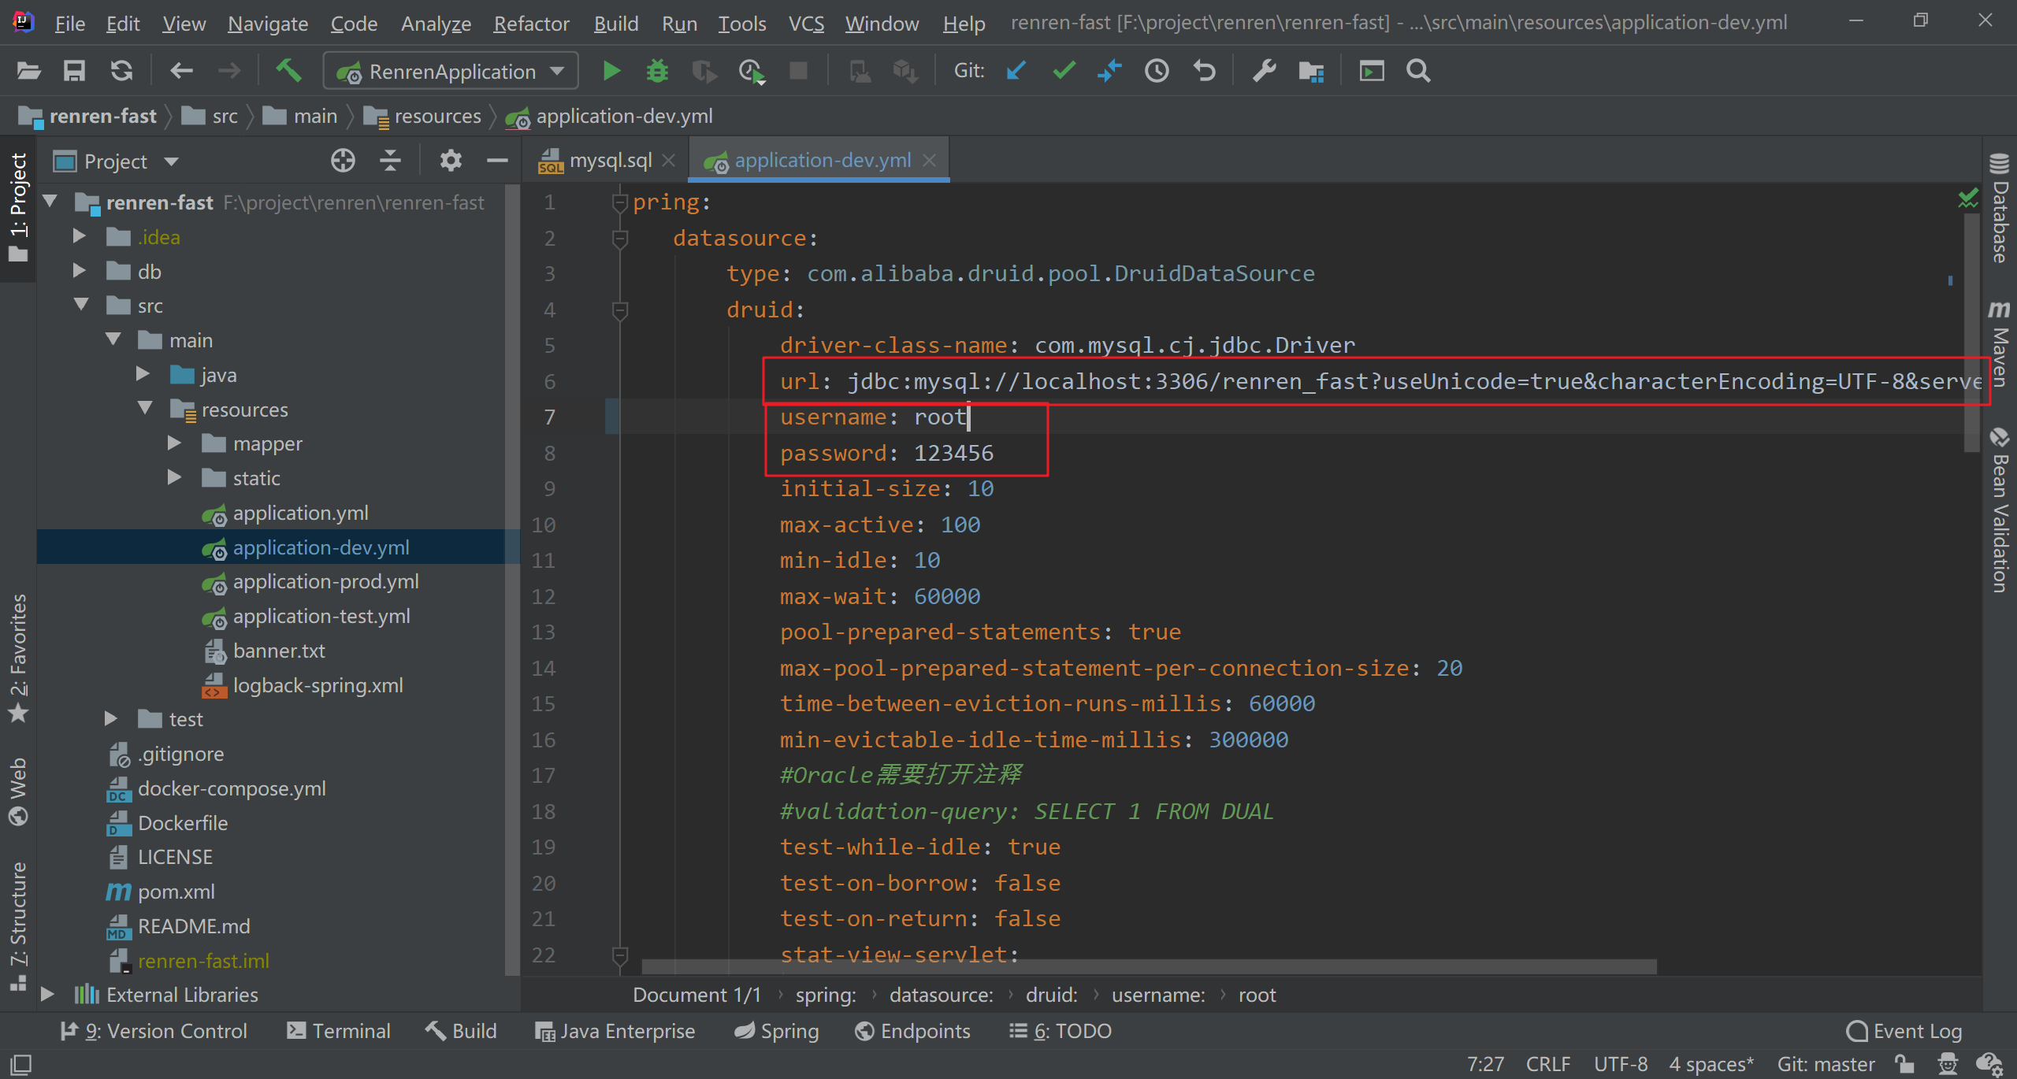Fold the datasource block in the gutter
The width and height of the screenshot is (2017, 1079).
[x=620, y=238]
